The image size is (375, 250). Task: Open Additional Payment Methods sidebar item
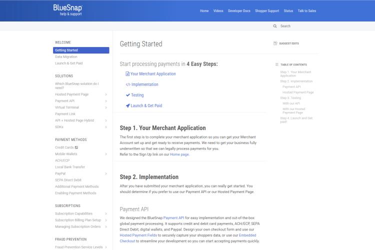click(77, 186)
